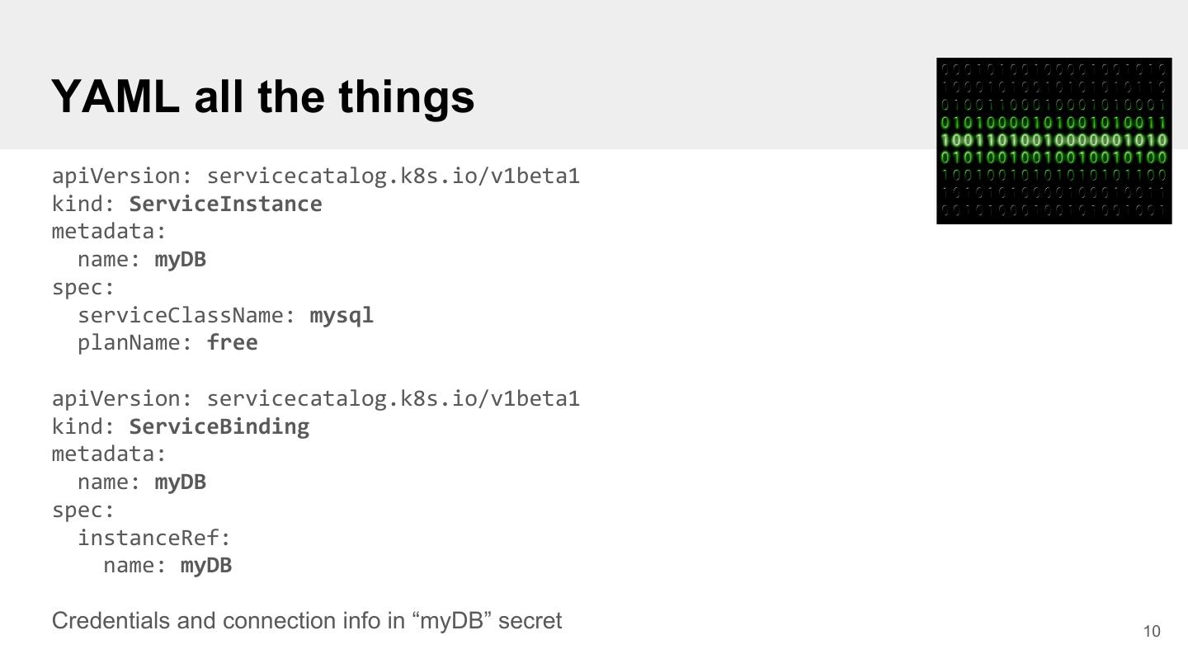Click the apiVersion line directly above ServiceInstance

(315, 176)
